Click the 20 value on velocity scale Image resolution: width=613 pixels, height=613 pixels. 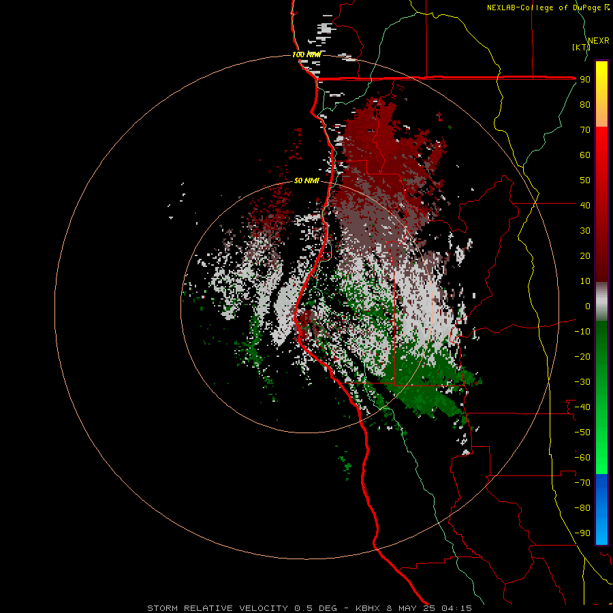(585, 256)
